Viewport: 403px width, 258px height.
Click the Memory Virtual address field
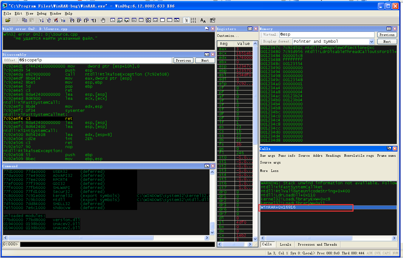[327, 35]
